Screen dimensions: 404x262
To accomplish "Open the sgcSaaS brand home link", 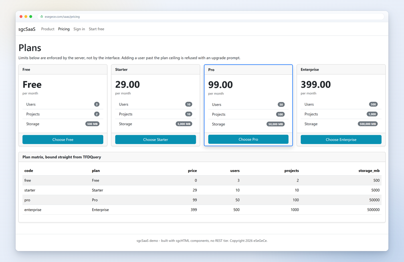I will pyautogui.click(x=27, y=29).
